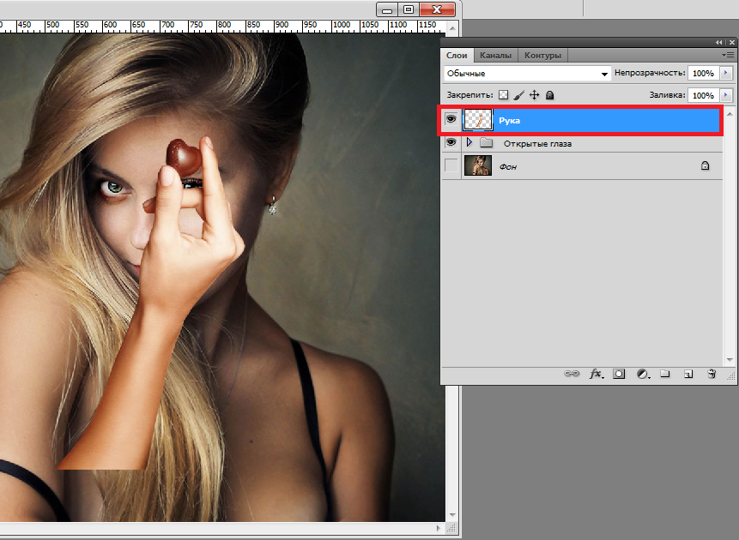Screen dimensions: 739x540
Task: Create a new layer group
Action: (x=665, y=375)
